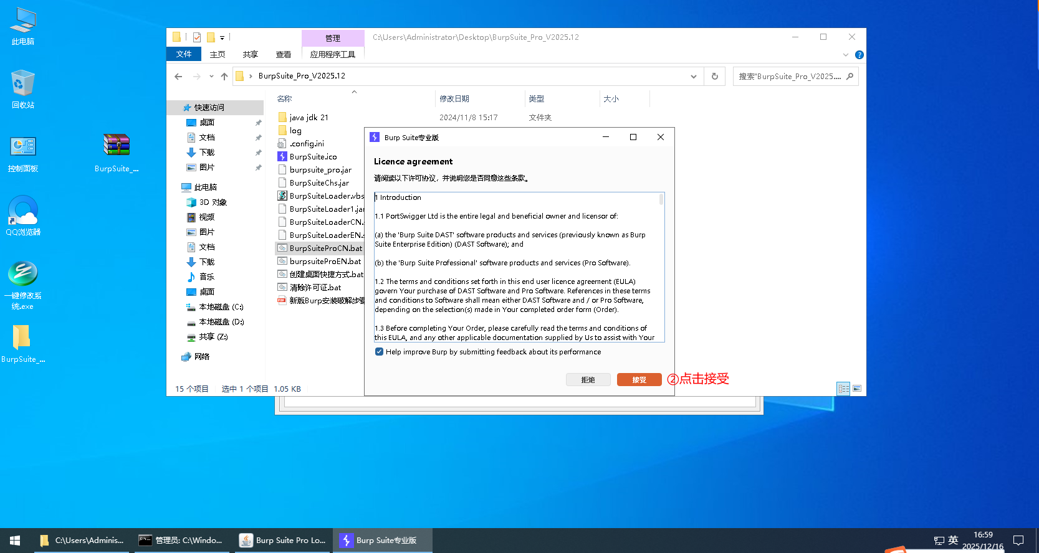The width and height of the screenshot is (1039, 553).
Task: Select the 控制面板 desktop icon
Action: pyautogui.click(x=23, y=151)
